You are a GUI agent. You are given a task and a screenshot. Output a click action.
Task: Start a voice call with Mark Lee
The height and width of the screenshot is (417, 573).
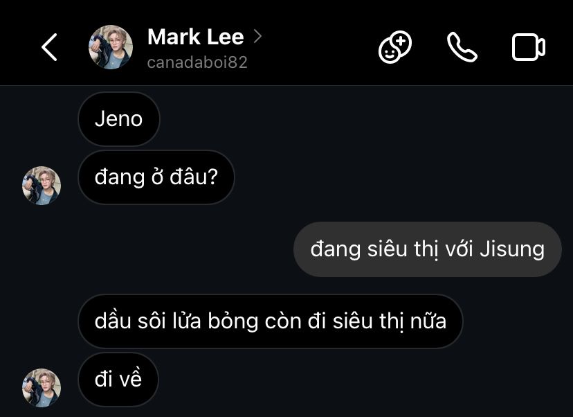pos(462,47)
